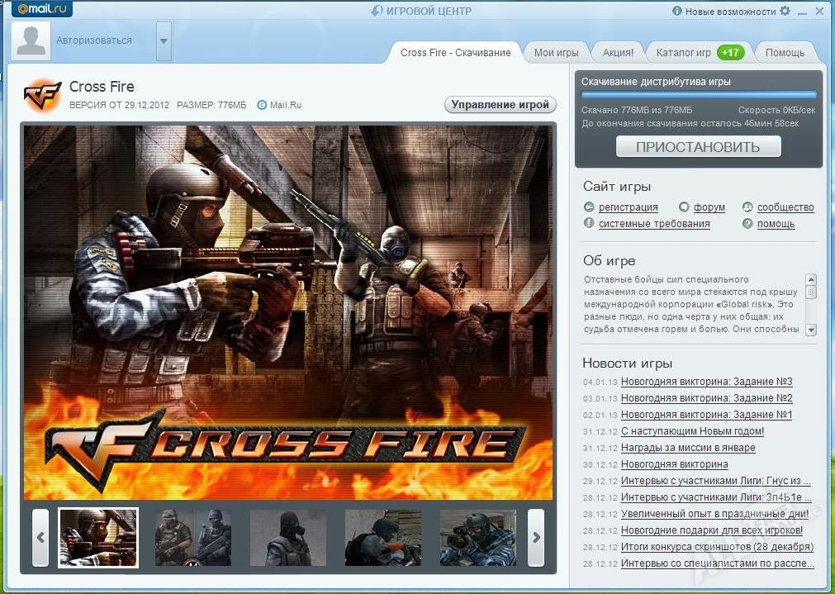Open the системные требования link
Screen dimensions: 835x594
click(x=654, y=224)
